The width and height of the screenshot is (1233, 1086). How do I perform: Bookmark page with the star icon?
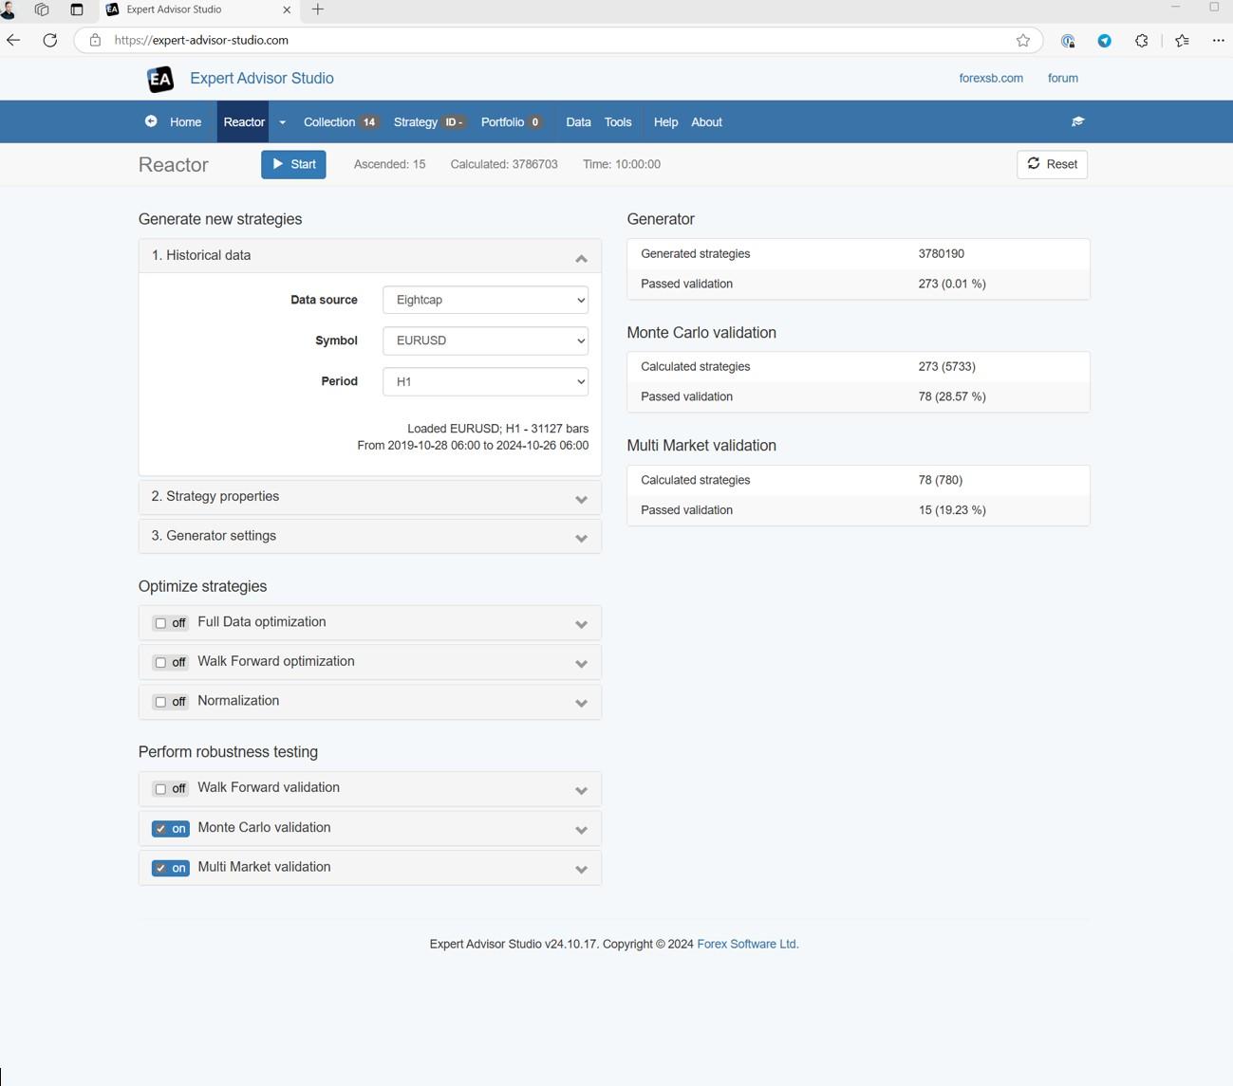point(1022,40)
